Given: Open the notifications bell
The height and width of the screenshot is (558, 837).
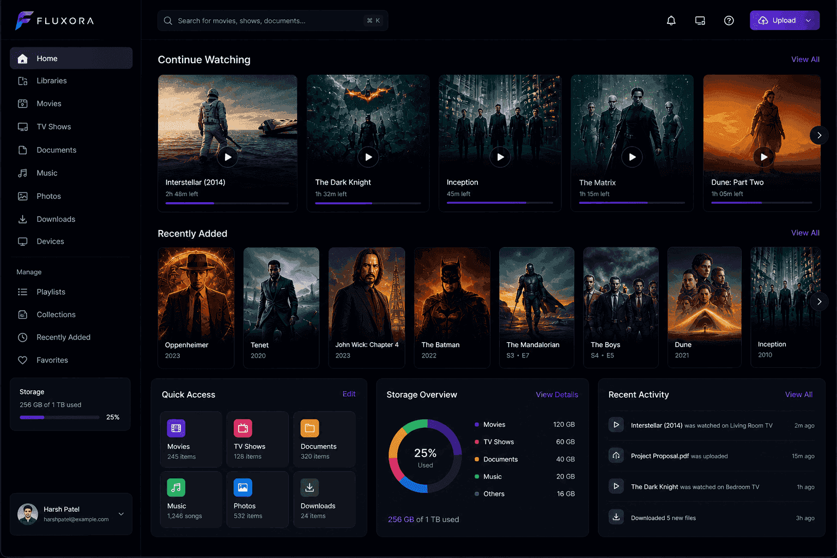Looking at the screenshot, I should pyautogui.click(x=671, y=21).
